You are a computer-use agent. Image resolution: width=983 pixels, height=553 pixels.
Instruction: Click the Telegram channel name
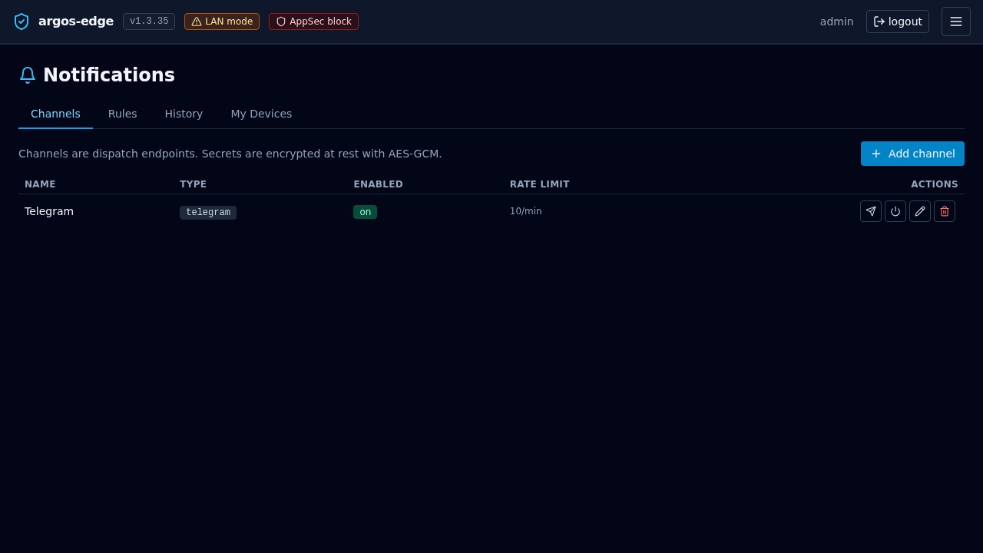coord(49,211)
